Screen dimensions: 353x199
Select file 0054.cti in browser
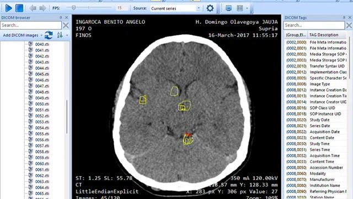[42, 128]
